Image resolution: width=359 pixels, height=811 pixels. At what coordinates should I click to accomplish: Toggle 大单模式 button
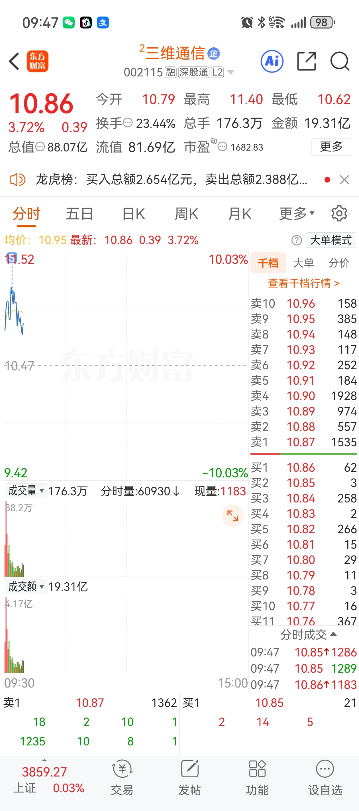pyautogui.click(x=331, y=240)
